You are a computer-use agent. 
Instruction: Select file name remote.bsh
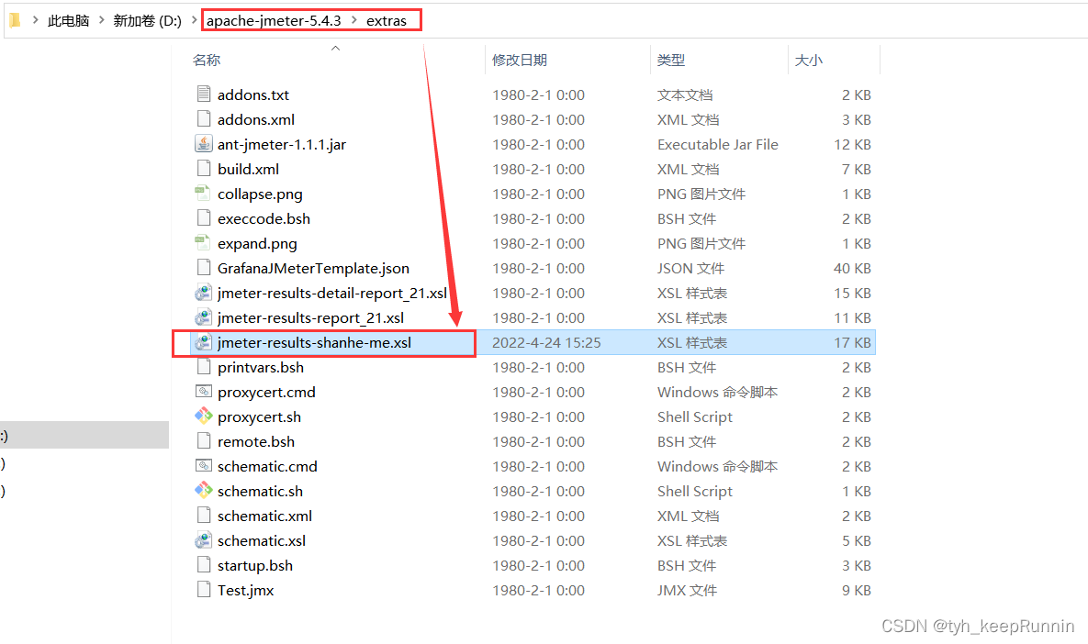[x=256, y=442]
